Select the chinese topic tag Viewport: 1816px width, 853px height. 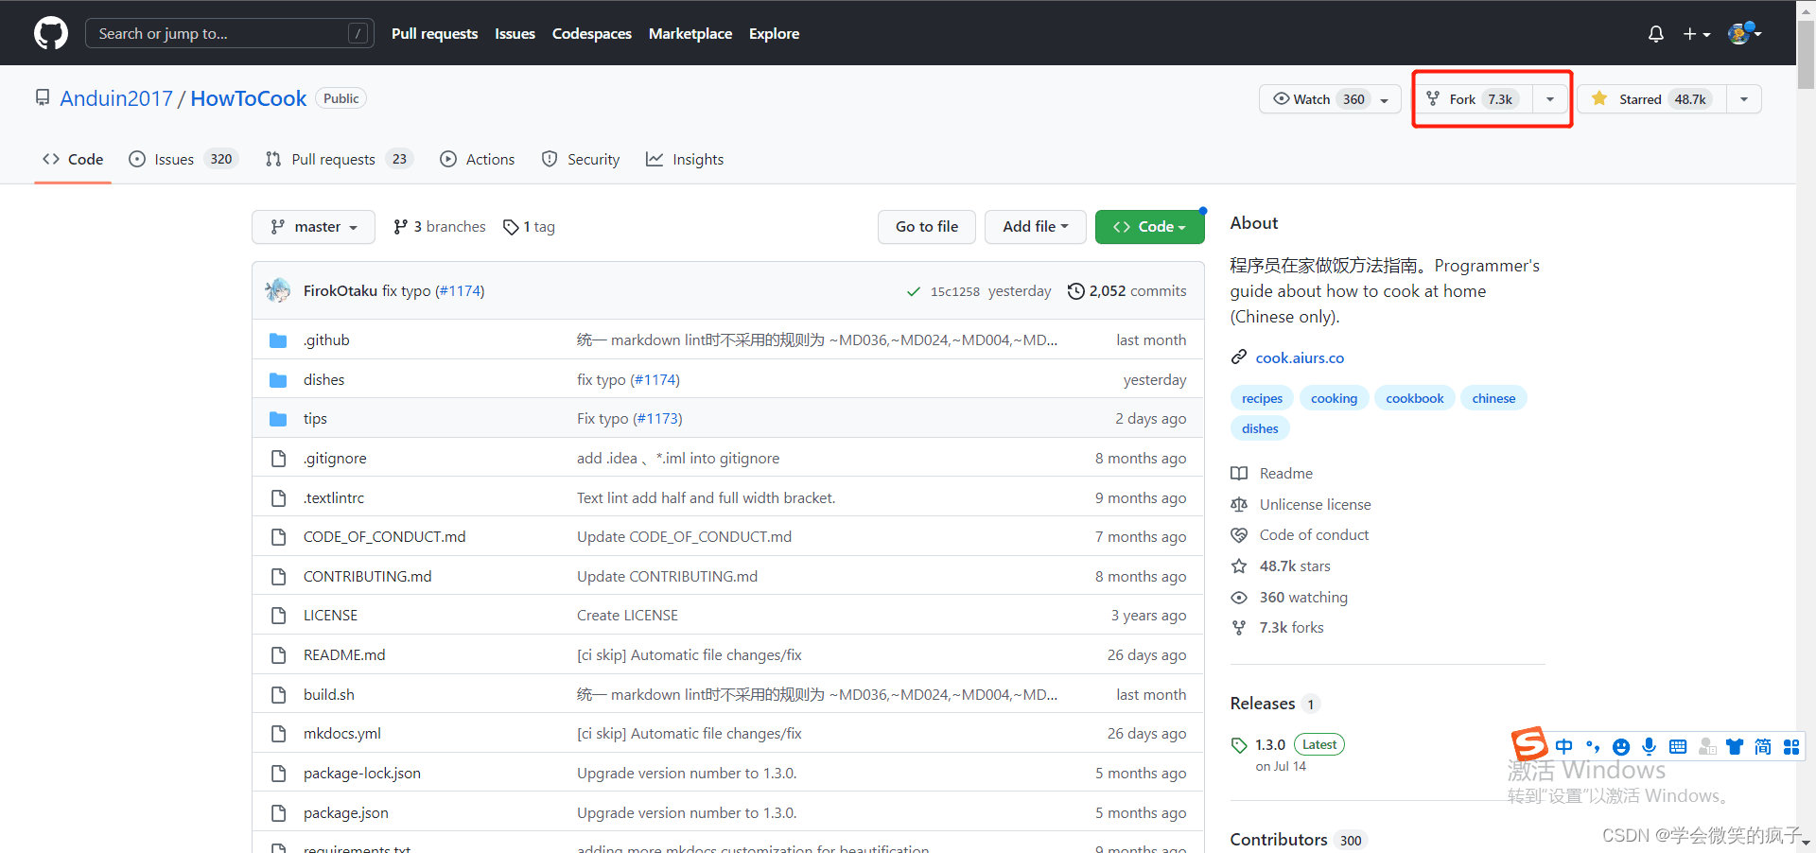click(1493, 398)
